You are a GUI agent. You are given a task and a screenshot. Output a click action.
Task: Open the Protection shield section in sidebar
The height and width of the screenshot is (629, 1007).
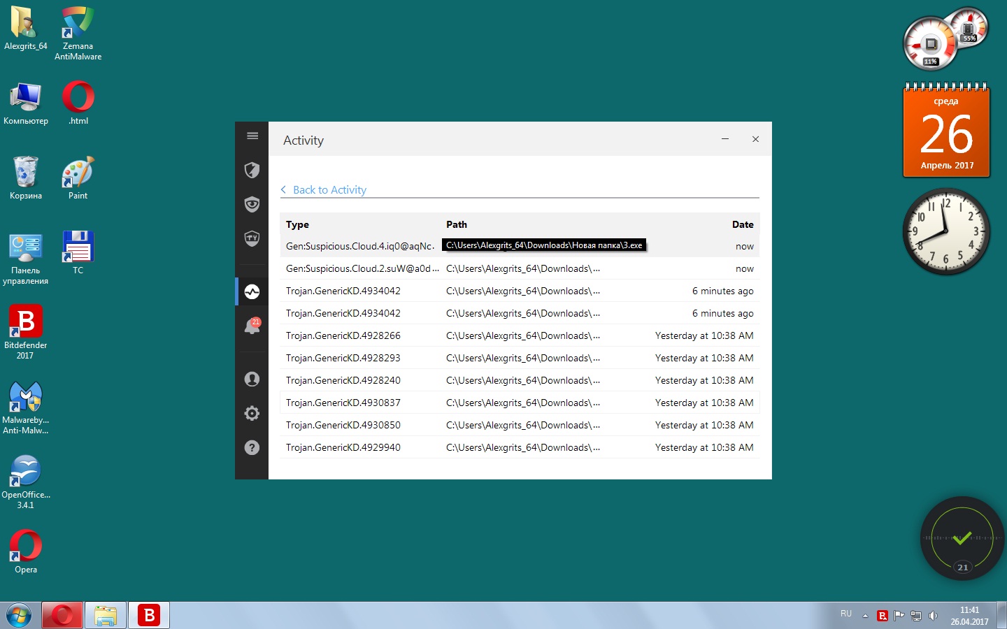(252, 170)
